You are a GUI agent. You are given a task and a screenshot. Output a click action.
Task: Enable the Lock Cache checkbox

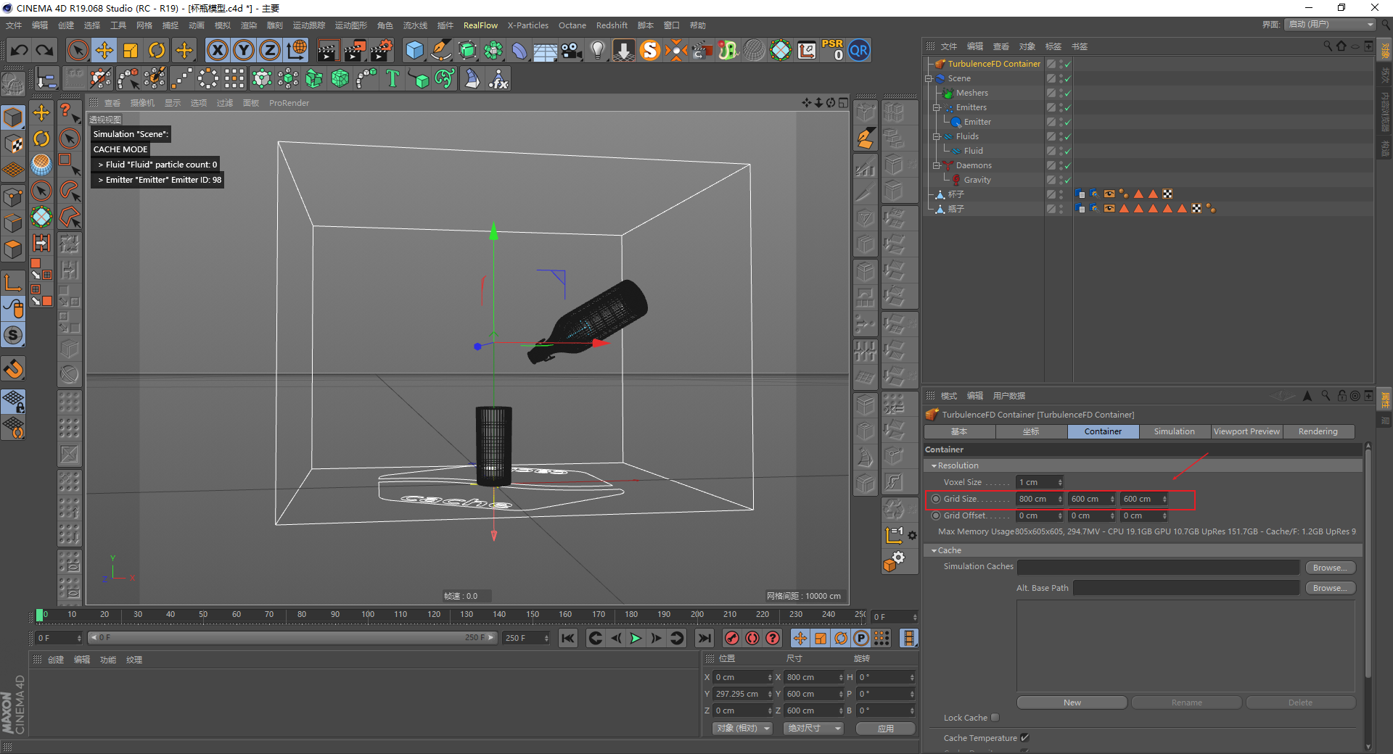[995, 718]
